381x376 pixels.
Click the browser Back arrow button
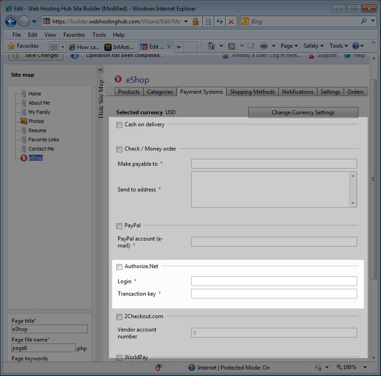tap(10, 21)
